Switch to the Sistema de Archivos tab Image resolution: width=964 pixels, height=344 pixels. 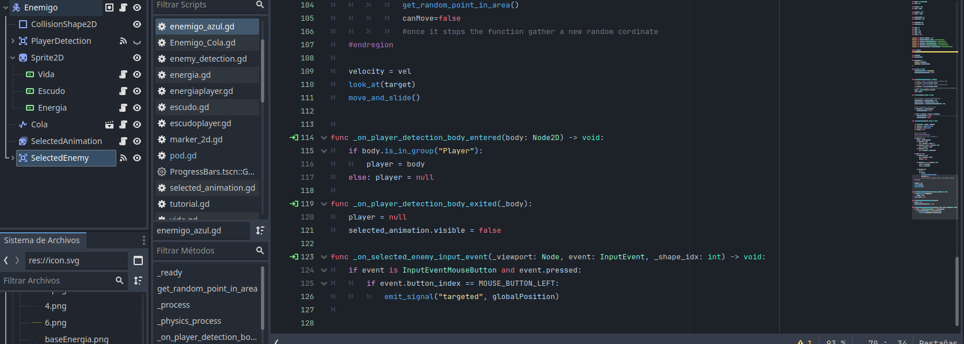(x=42, y=240)
